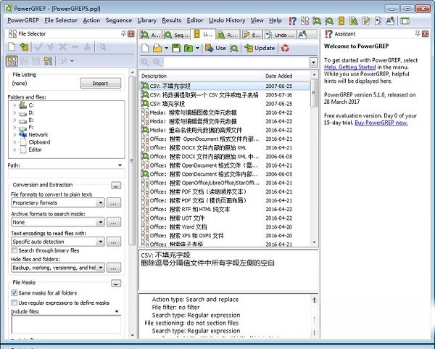The height and width of the screenshot is (349, 435).
Task: Open the Include files dropdown arrow
Action: tap(117, 311)
